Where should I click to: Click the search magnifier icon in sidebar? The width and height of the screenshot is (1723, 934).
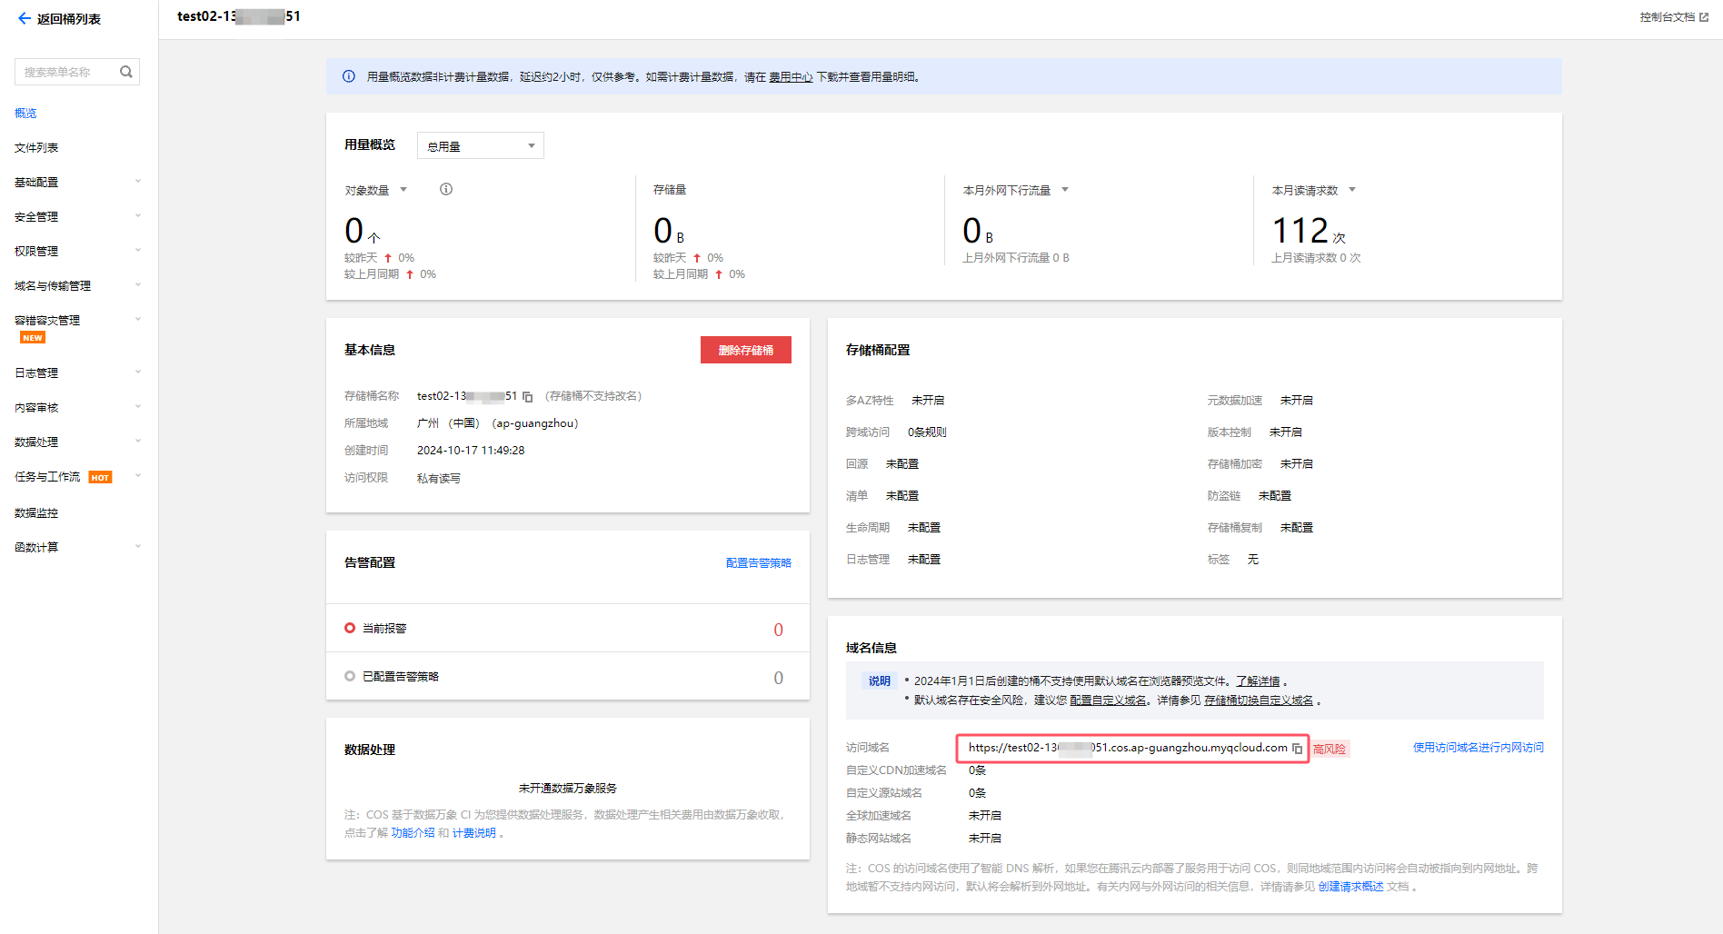126,72
